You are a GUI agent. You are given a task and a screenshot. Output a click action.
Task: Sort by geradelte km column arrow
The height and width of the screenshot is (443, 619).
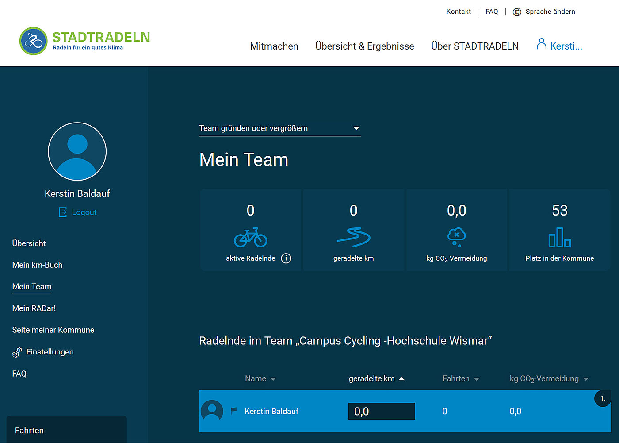pos(402,379)
